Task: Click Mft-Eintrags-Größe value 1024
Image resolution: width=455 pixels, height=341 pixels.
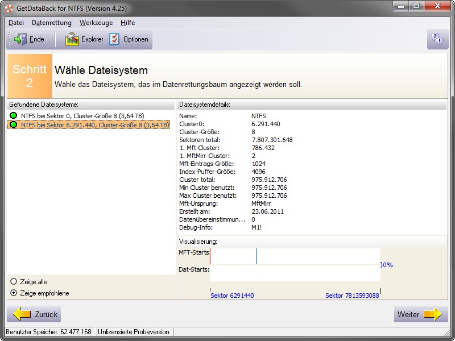Action: (259, 164)
